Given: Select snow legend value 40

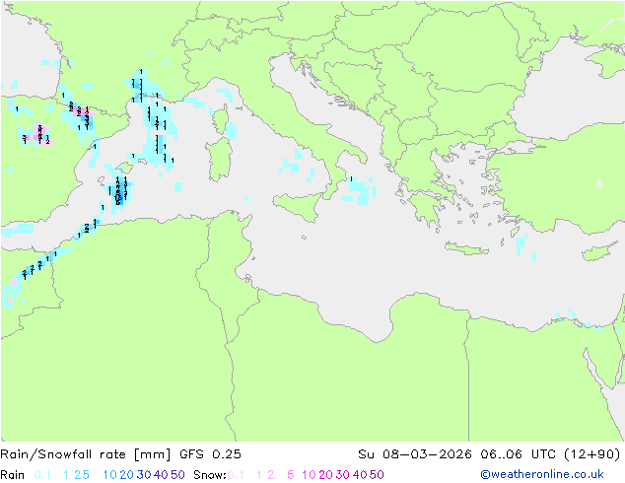Looking at the screenshot, I should (x=360, y=475).
